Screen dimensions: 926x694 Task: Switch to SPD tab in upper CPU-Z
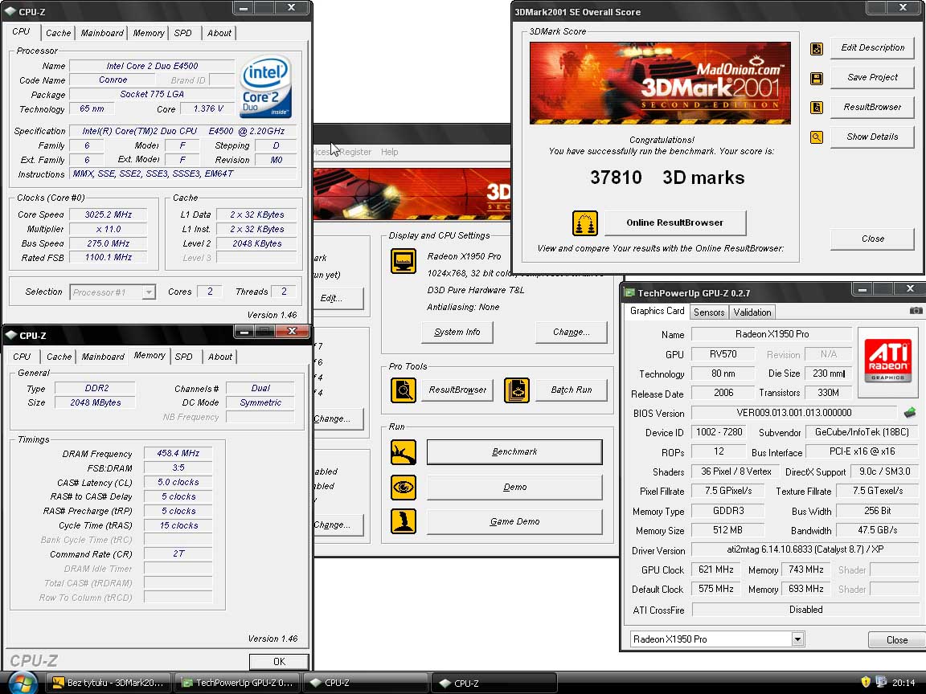pos(183,33)
